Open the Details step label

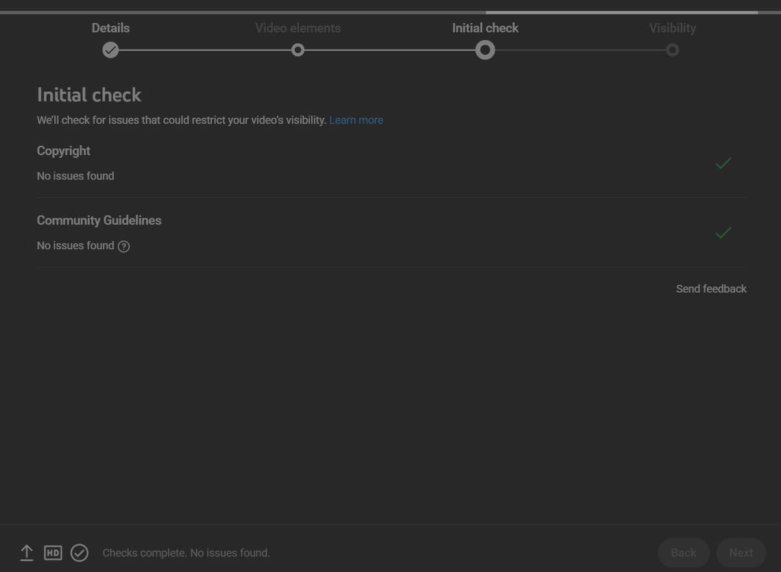point(111,28)
